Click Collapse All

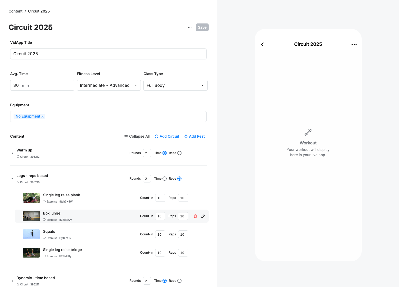tap(137, 136)
